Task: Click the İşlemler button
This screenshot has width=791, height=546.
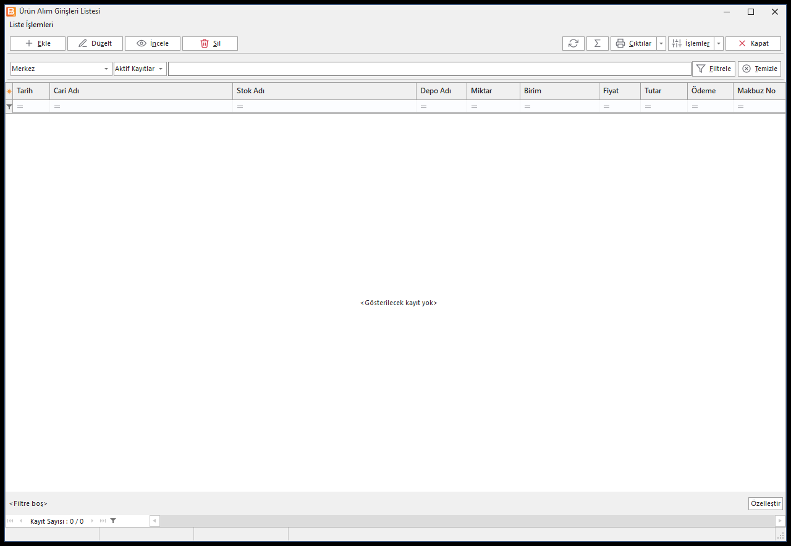Action: point(691,43)
